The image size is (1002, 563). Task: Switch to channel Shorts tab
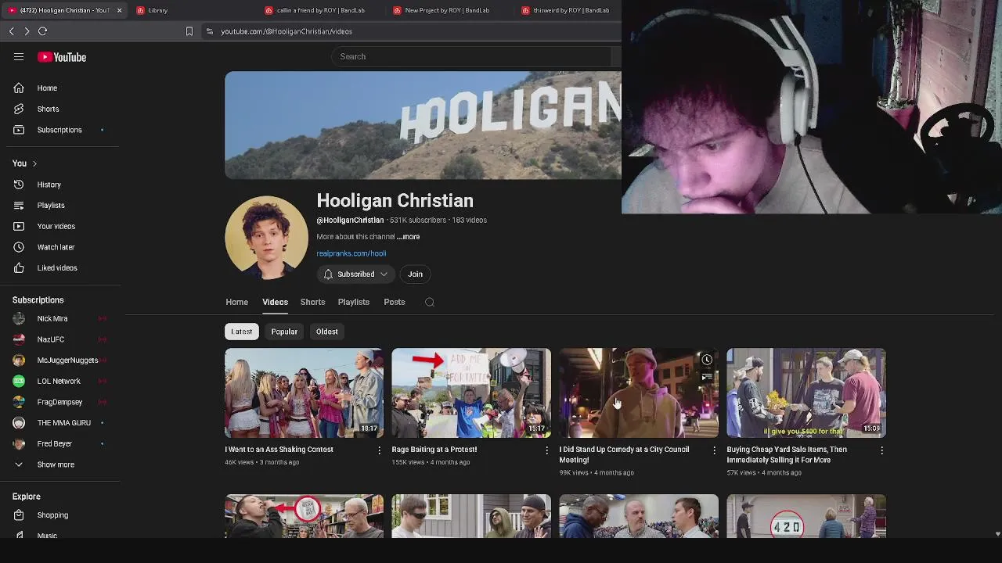pos(312,302)
